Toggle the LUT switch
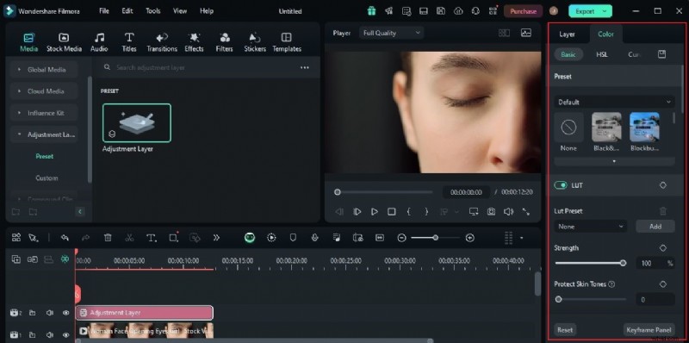This screenshot has width=689, height=343. click(x=561, y=185)
